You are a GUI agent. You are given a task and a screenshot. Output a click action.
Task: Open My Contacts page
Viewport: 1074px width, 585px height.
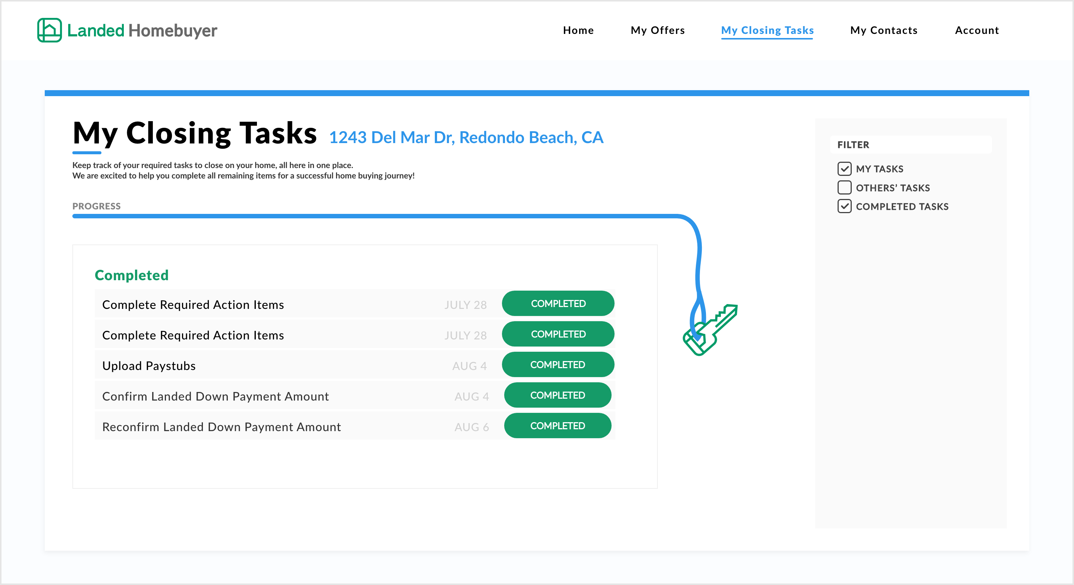(884, 31)
